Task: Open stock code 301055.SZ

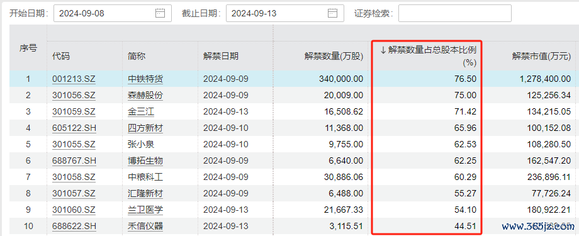Action: pos(74,144)
